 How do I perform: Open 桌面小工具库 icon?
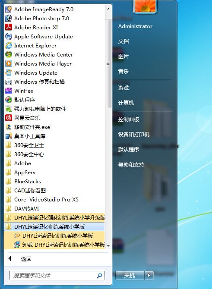pos(9,136)
